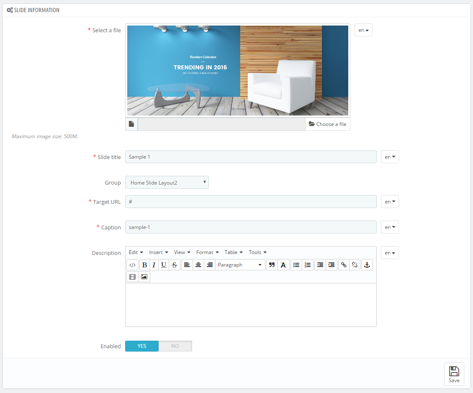Open the text color tool

click(x=283, y=265)
